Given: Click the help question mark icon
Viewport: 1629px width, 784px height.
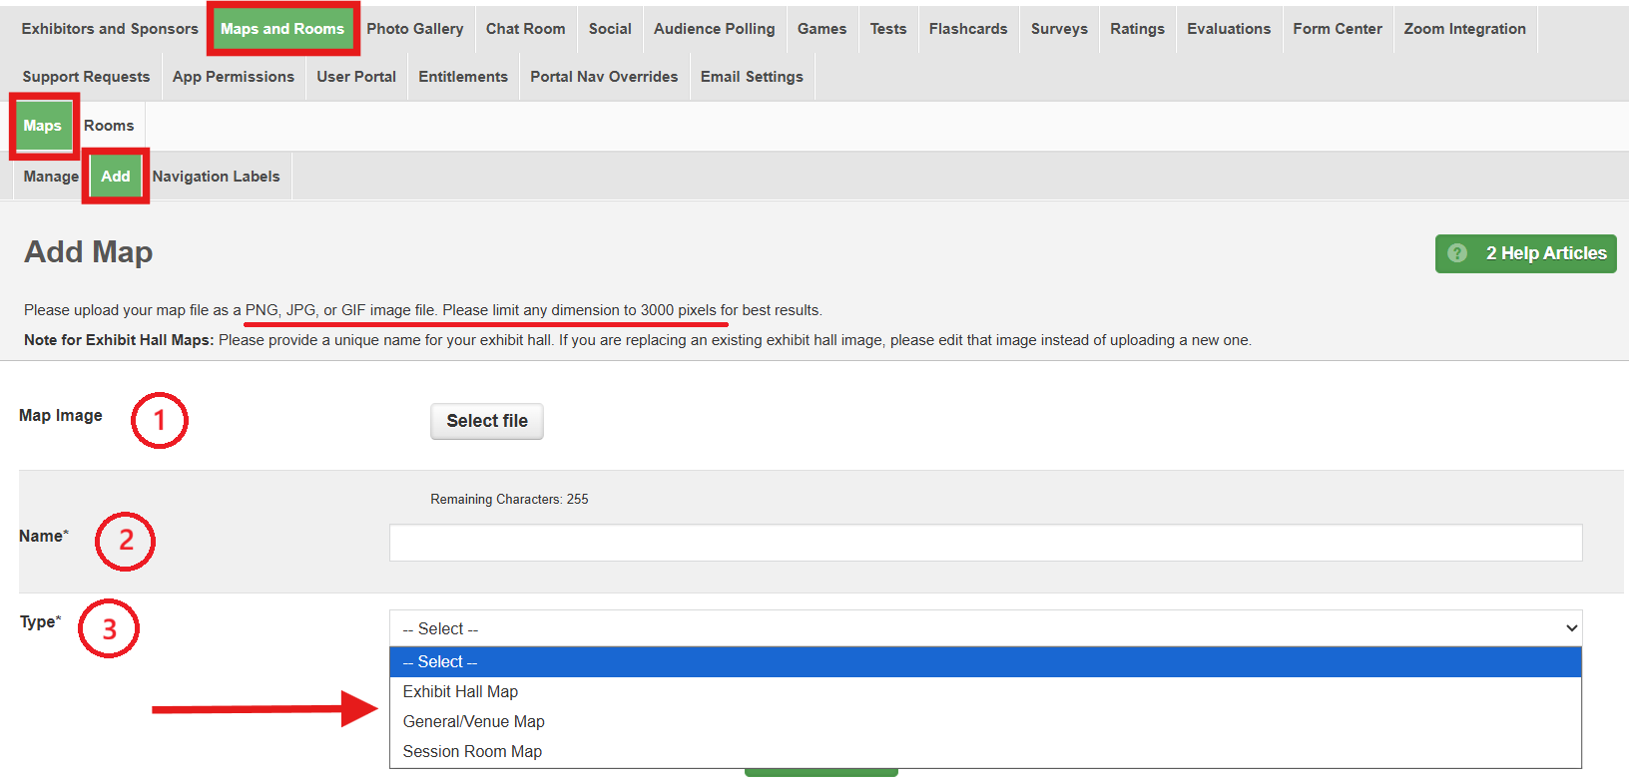Looking at the screenshot, I should click(1457, 253).
